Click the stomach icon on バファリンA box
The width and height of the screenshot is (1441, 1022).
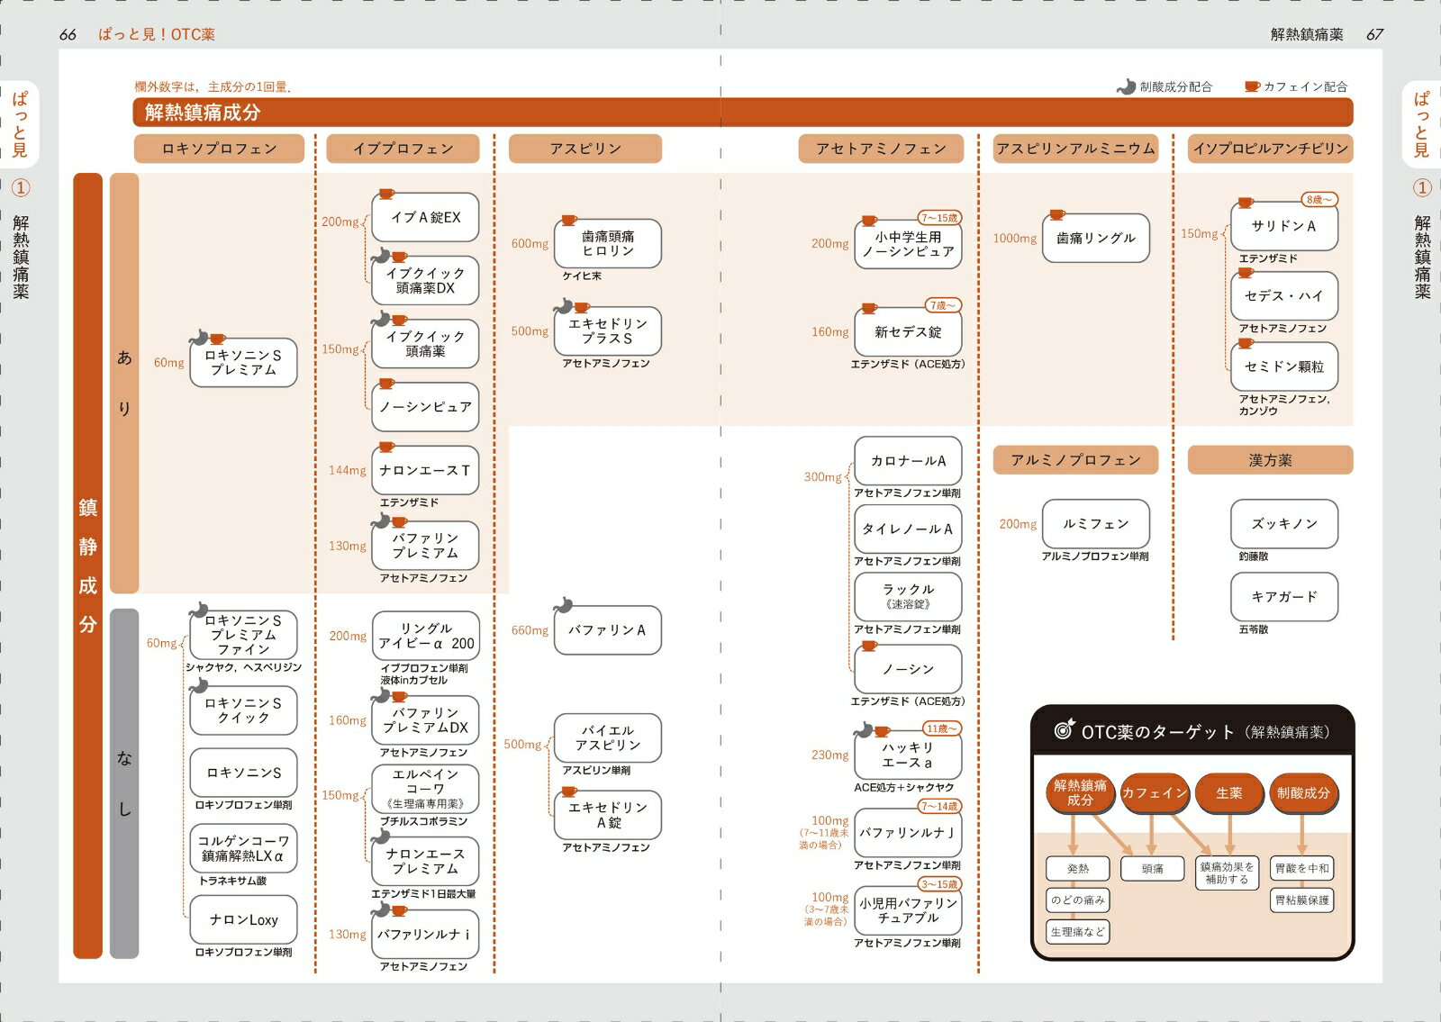[564, 605]
